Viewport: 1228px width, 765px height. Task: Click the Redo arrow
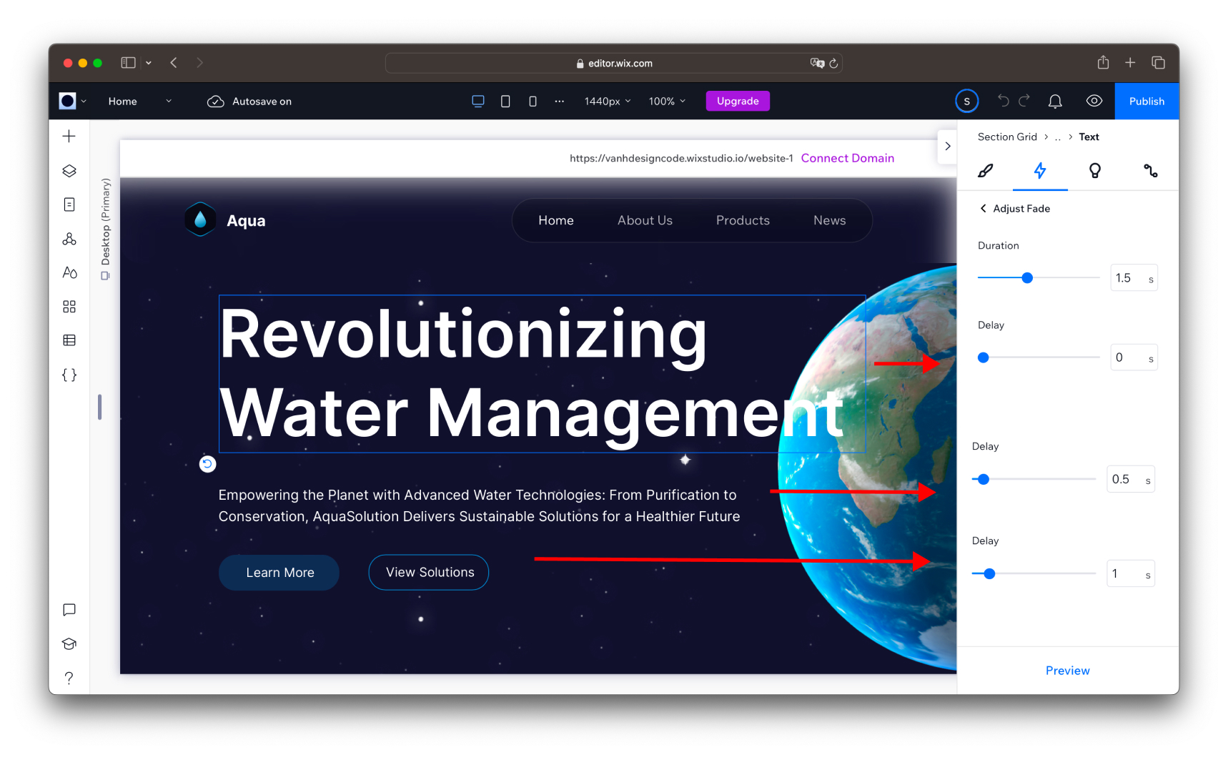click(x=1024, y=101)
